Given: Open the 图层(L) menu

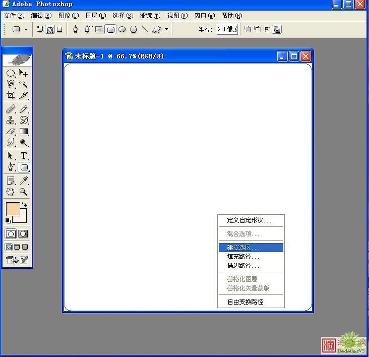Looking at the screenshot, I should pos(96,16).
